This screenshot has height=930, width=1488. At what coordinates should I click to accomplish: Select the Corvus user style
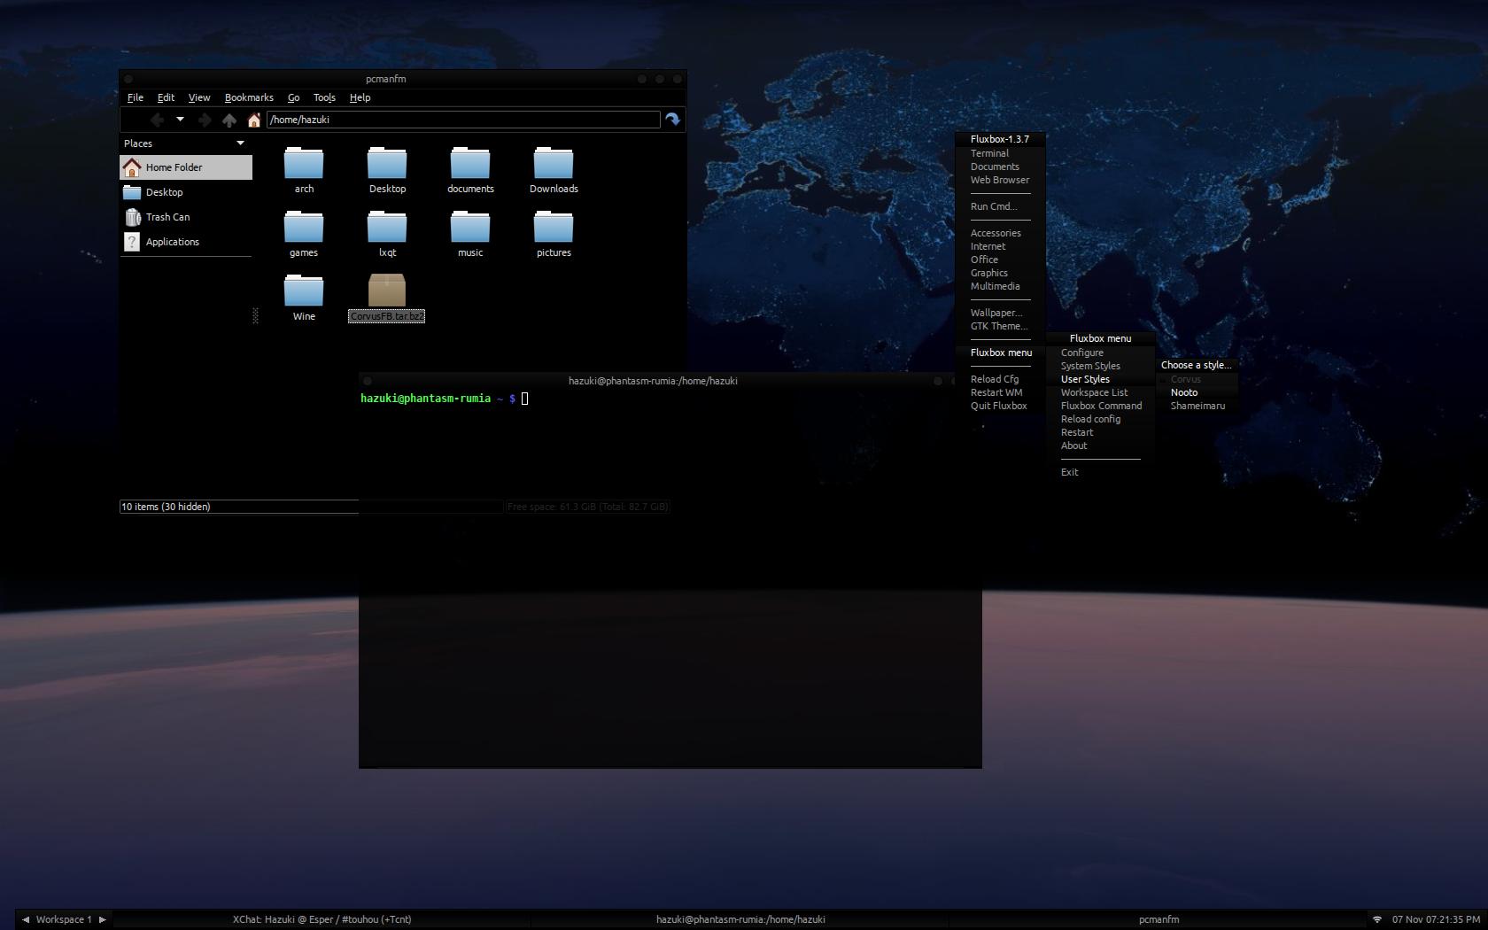click(1197, 379)
